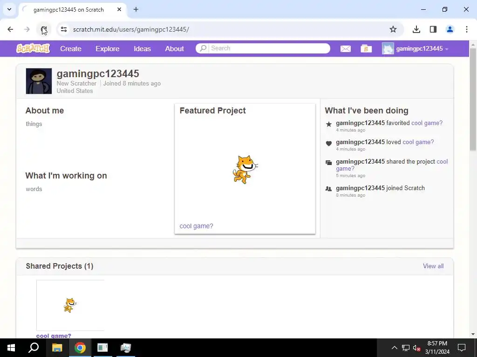The width and height of the screenshot is (477, 357).
Task: Open the Scratch logo home link
Action: (x=33, y=48)
